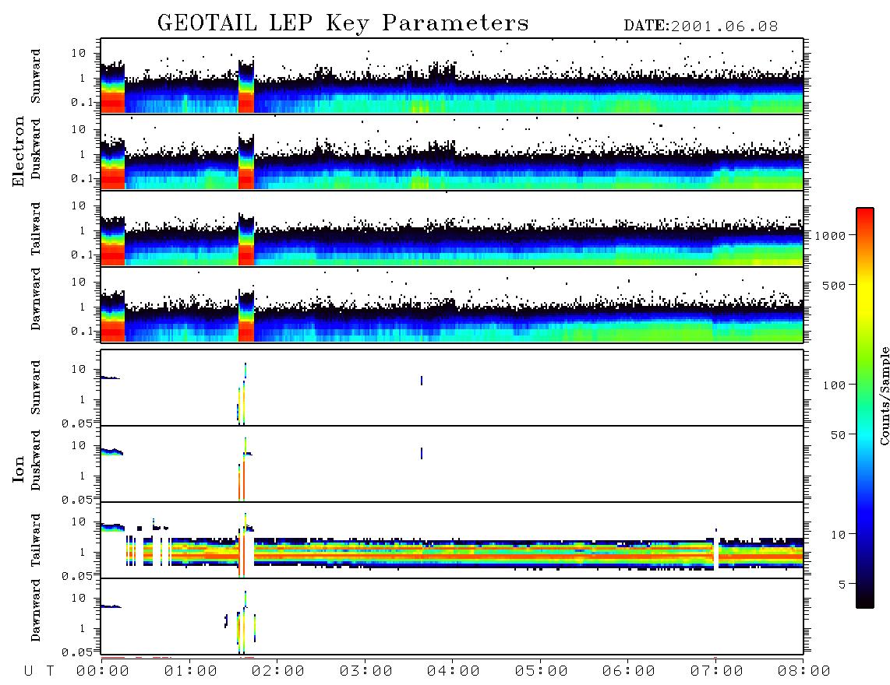Click the Ion Dawnward spectrogram panel
This screenshot has height=685, width=890.
(452, 616)
